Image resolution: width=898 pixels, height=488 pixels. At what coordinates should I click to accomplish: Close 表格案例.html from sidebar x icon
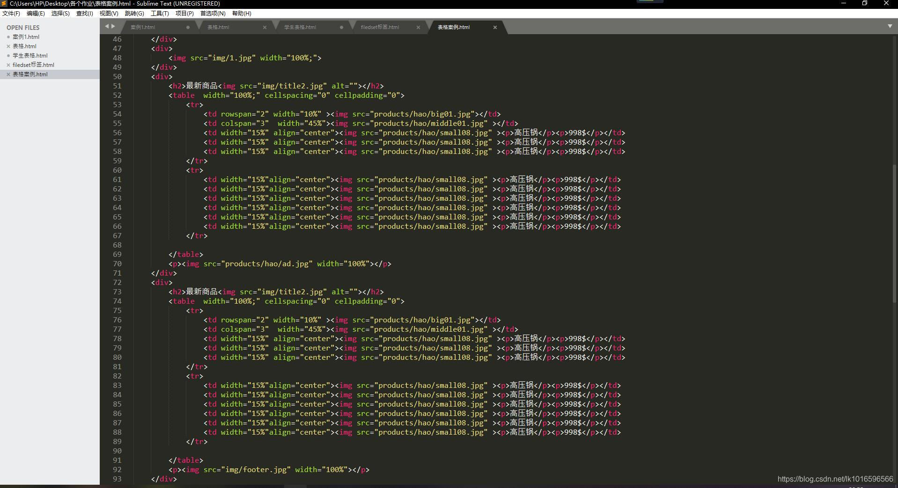coord(8,74)
